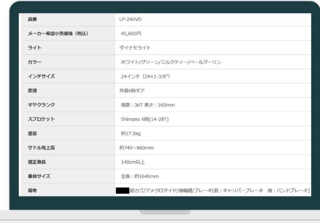Click the ホワイト/グリーン color options text

click(171, 62)
